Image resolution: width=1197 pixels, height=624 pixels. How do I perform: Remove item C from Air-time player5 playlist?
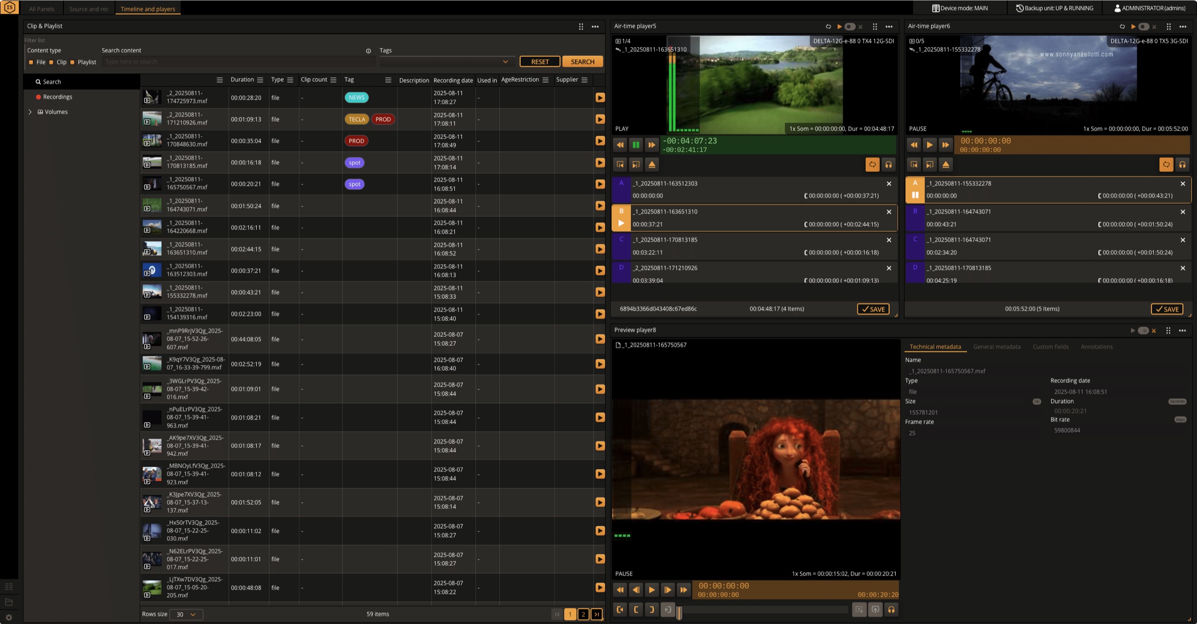click(889, 240)
